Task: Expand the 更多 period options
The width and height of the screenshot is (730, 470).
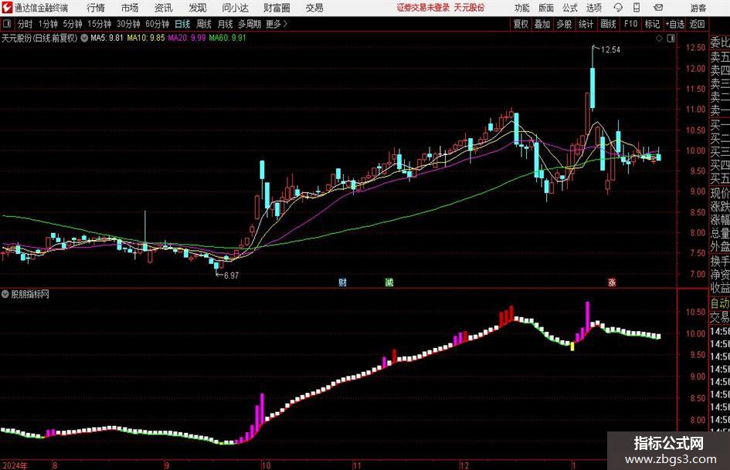Action: pyautogui.click(x=277, y=24)
